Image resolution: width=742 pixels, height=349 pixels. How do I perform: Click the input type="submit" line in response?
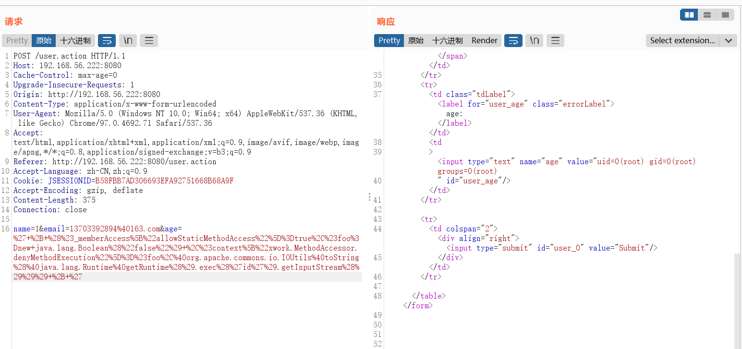pos(551,248)
